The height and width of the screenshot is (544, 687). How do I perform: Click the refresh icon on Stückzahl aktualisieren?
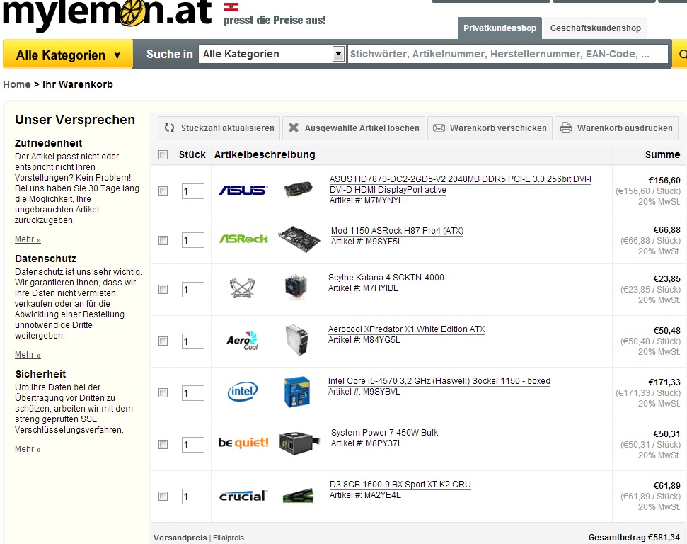(170, 127)
